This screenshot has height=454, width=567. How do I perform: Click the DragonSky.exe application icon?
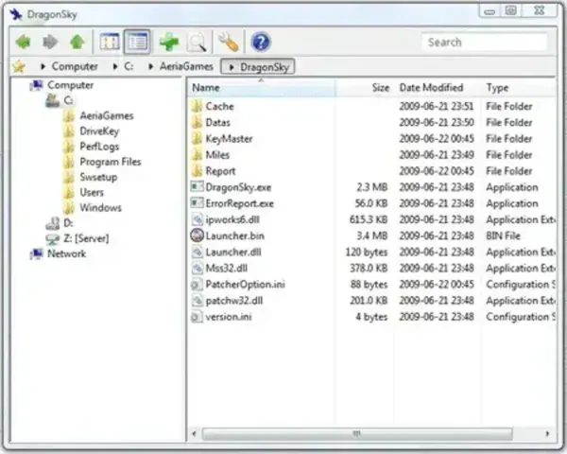(x=198, y=187)
